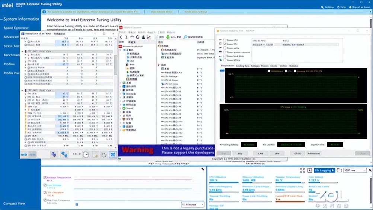Expand the motherboard node in AIDA64 tree

point(121,83)
